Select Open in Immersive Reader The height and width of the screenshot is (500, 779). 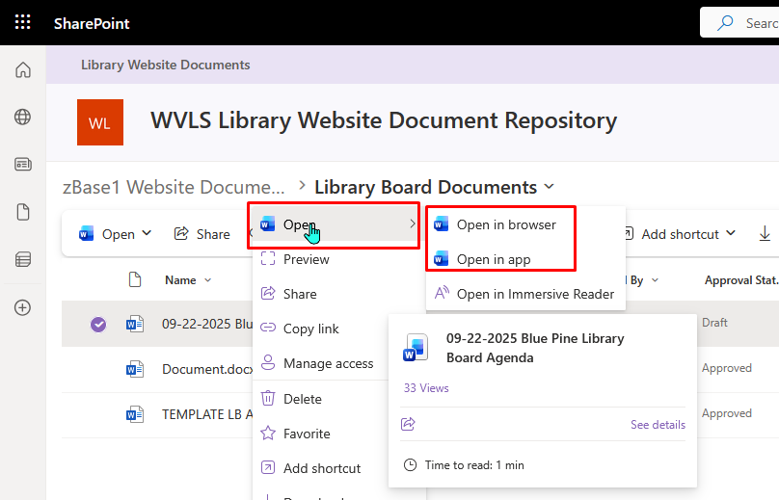(525, 294)
